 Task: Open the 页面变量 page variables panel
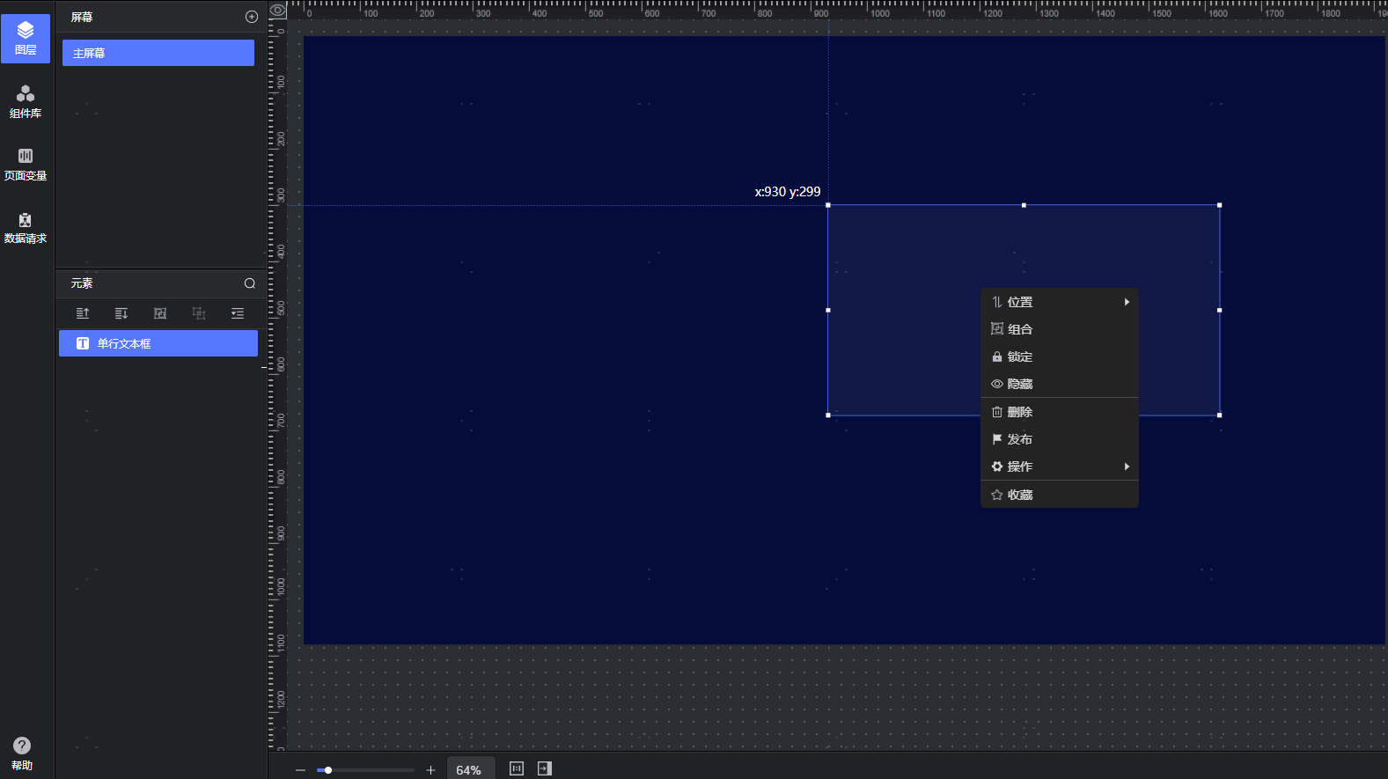click(x=26, y=164)
